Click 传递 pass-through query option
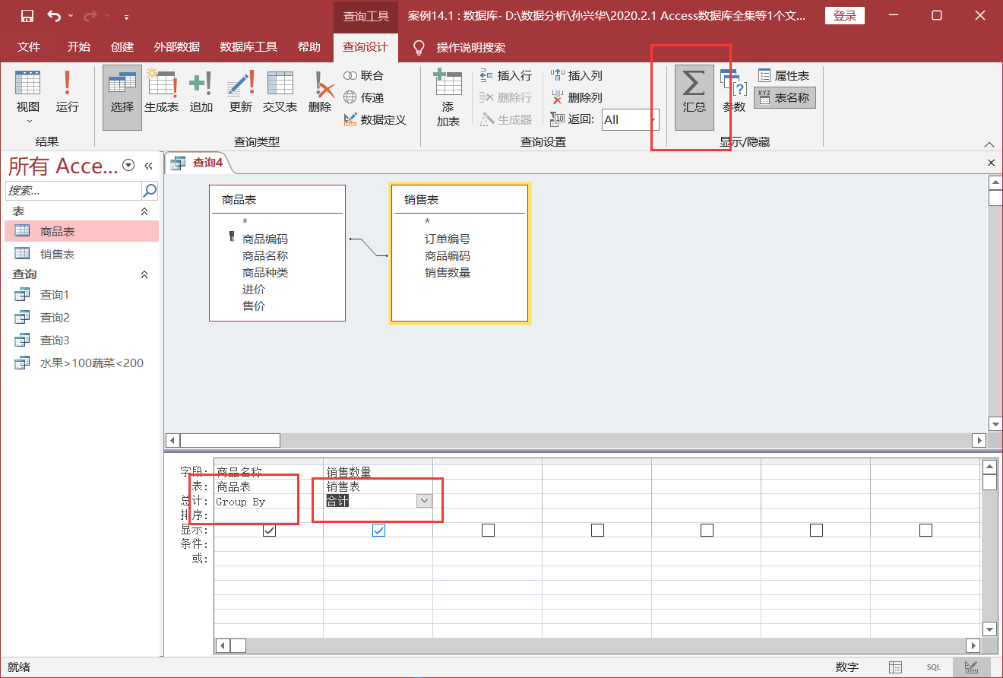 364,97
